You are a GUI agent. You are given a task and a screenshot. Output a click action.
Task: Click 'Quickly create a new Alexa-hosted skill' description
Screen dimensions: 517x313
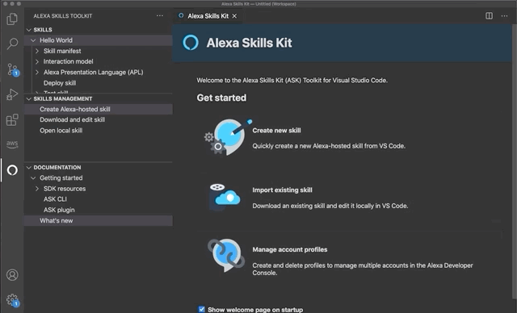329,146
